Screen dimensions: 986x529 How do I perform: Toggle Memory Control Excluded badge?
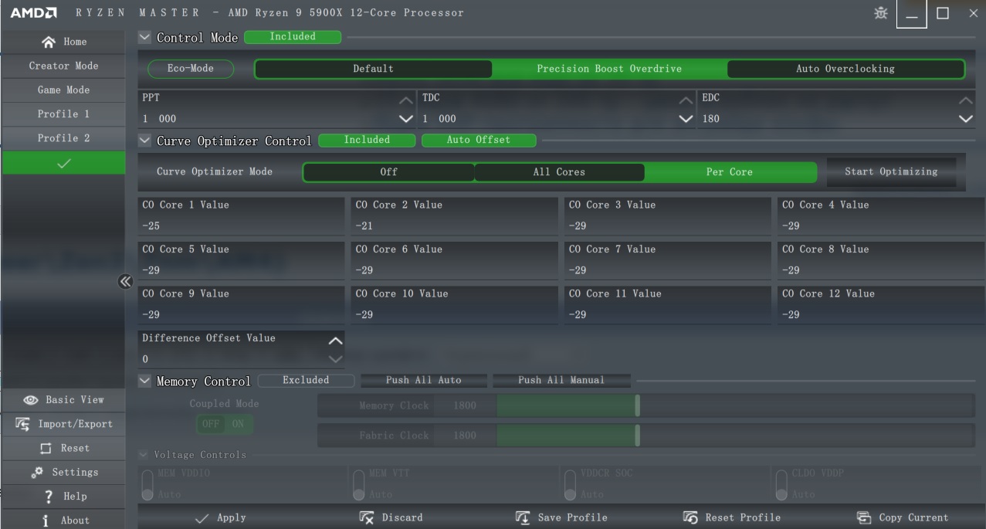[x=306, y=380]
